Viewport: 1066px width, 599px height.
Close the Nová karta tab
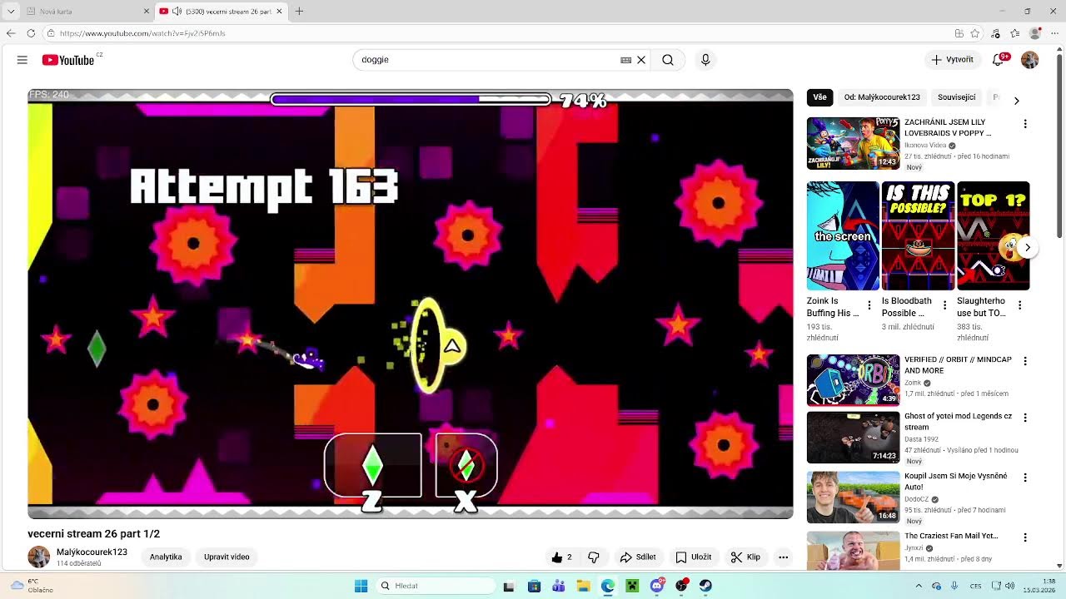[x=147, y=11]
